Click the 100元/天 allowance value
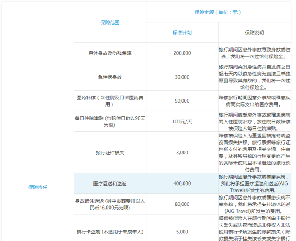 point(182,121)
